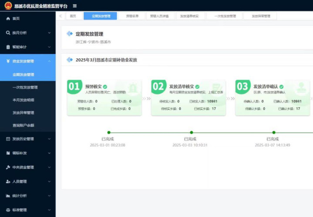Open the 发放异常管理 tab
Image resolution: width=313 pixels, height=217 pixels.
tap(261, 16)
